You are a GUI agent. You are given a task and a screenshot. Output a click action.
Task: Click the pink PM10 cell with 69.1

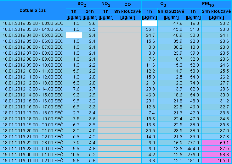tap(216, 142)
